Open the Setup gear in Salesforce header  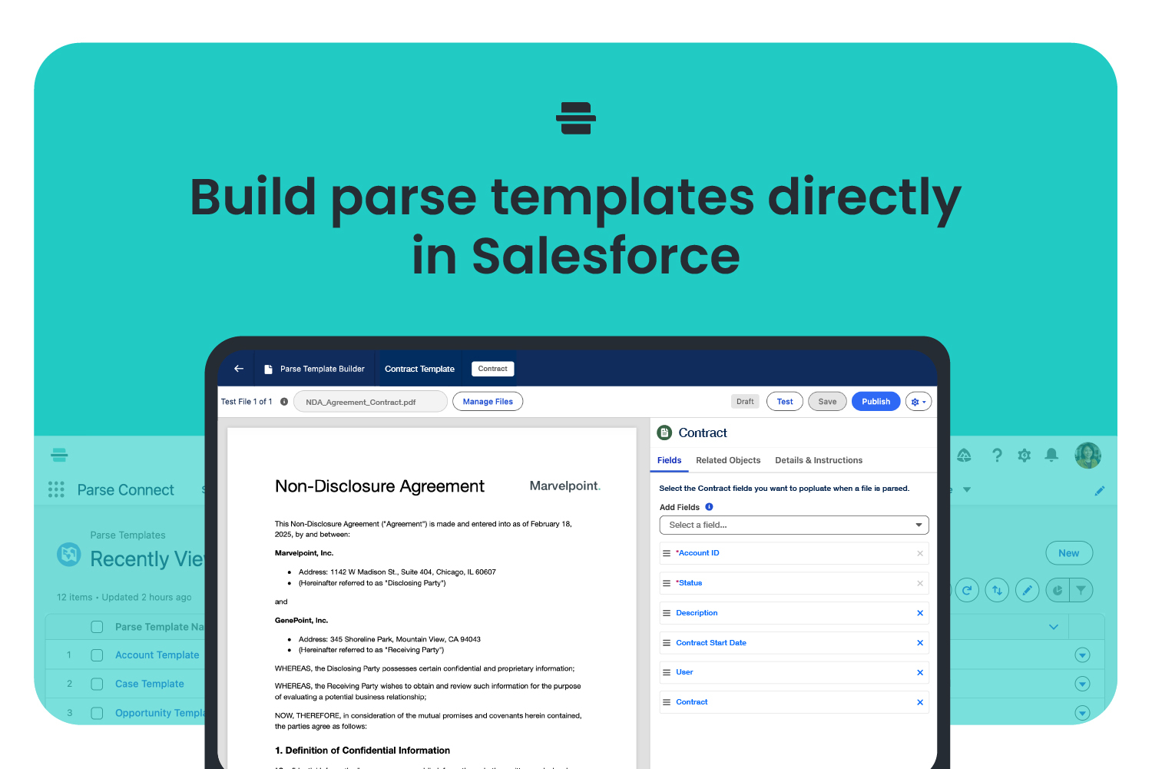pos(1024,456)
